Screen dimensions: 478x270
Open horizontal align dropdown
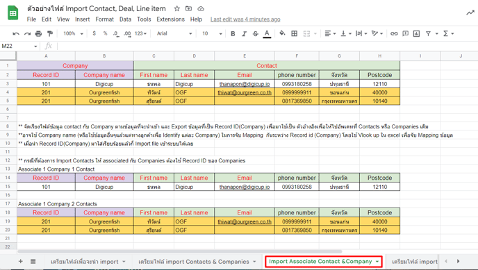pyautogui.click(x=330, y=33)
